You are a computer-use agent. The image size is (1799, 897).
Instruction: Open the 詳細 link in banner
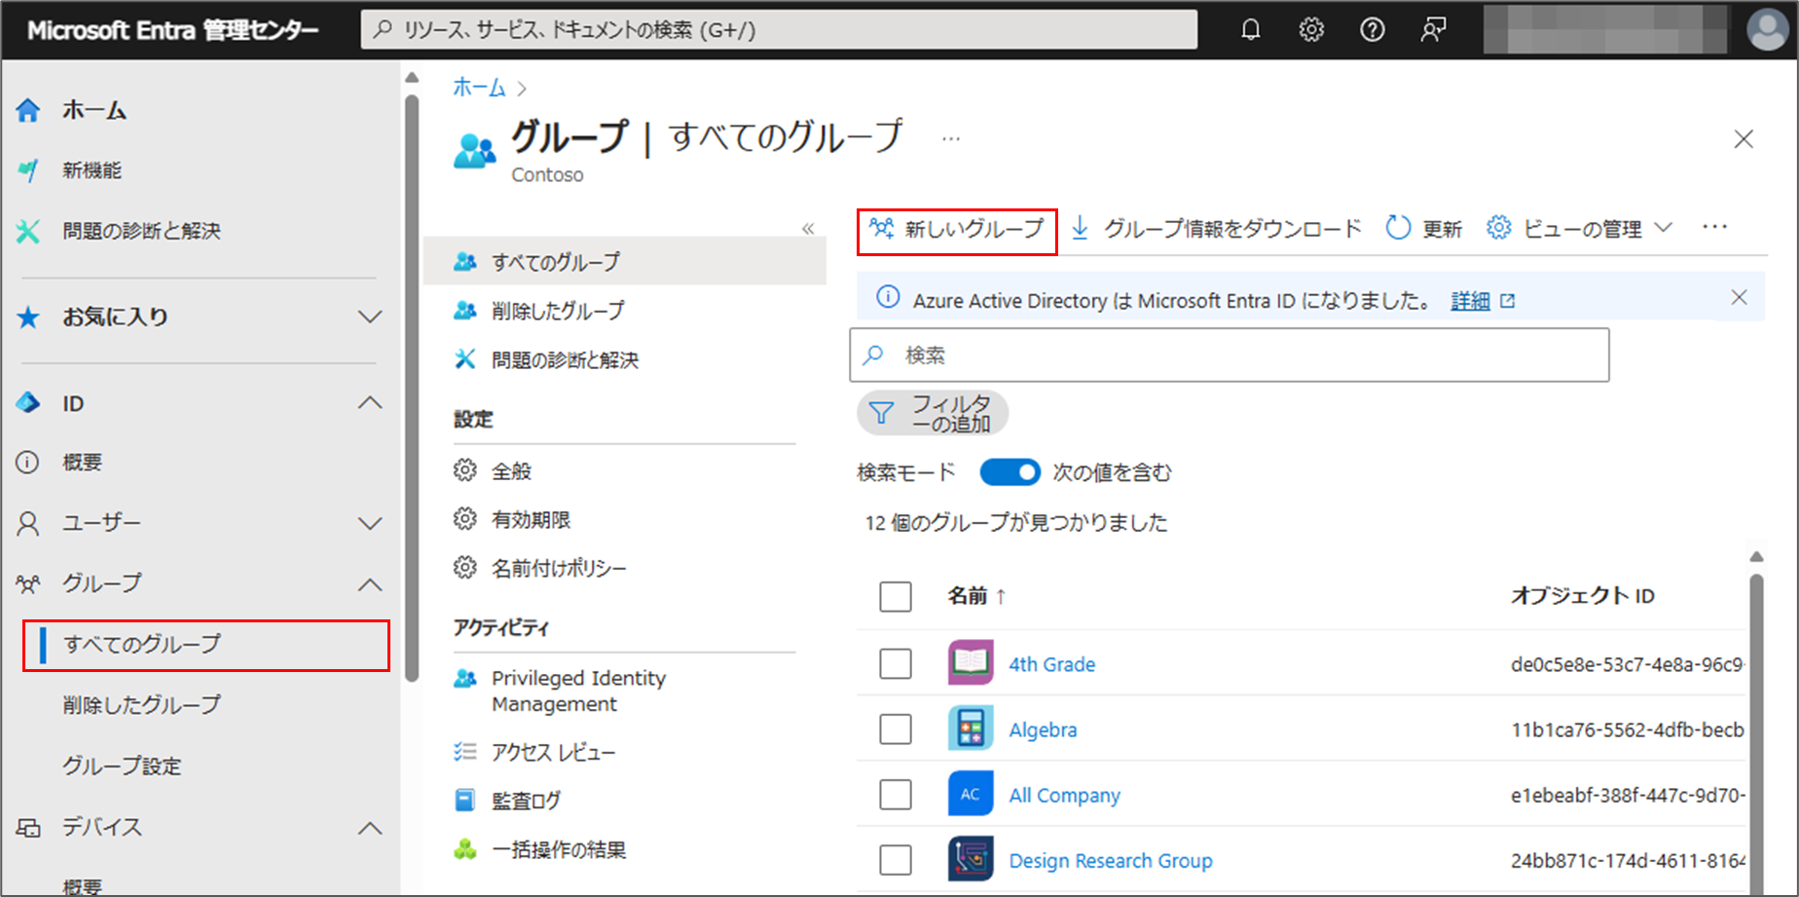click(1470, 301)
